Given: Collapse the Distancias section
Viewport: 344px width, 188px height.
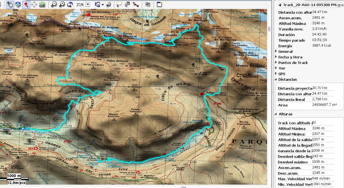Looking at the screenshot, I should (276, 79).
